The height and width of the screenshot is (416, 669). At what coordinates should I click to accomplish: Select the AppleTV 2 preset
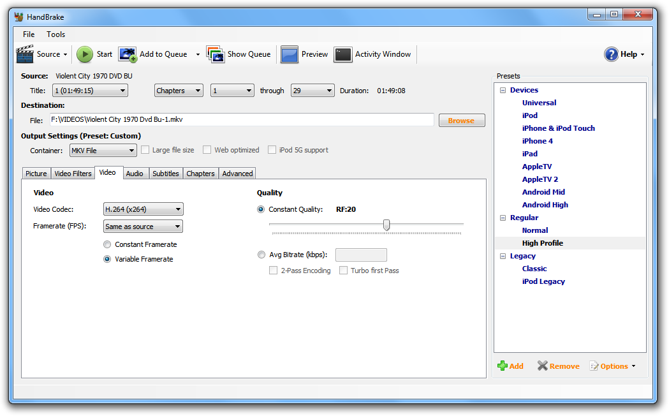540,180
